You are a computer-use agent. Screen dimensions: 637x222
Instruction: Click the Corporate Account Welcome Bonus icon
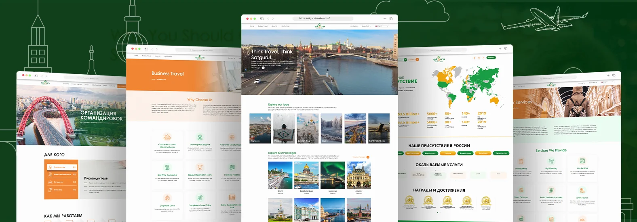pos(167,137)
